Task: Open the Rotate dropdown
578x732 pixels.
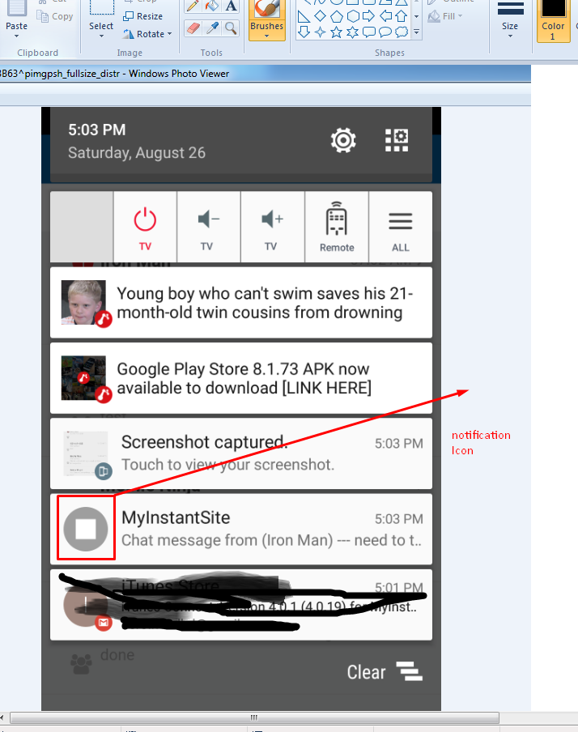Action: point(147,34)
